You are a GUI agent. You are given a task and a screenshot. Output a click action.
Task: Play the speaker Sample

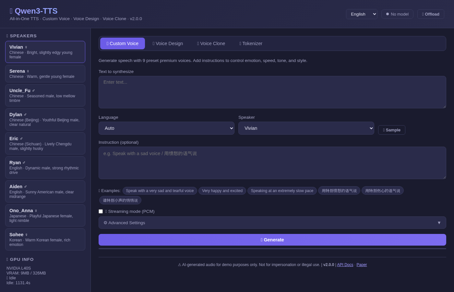[392, 130]
